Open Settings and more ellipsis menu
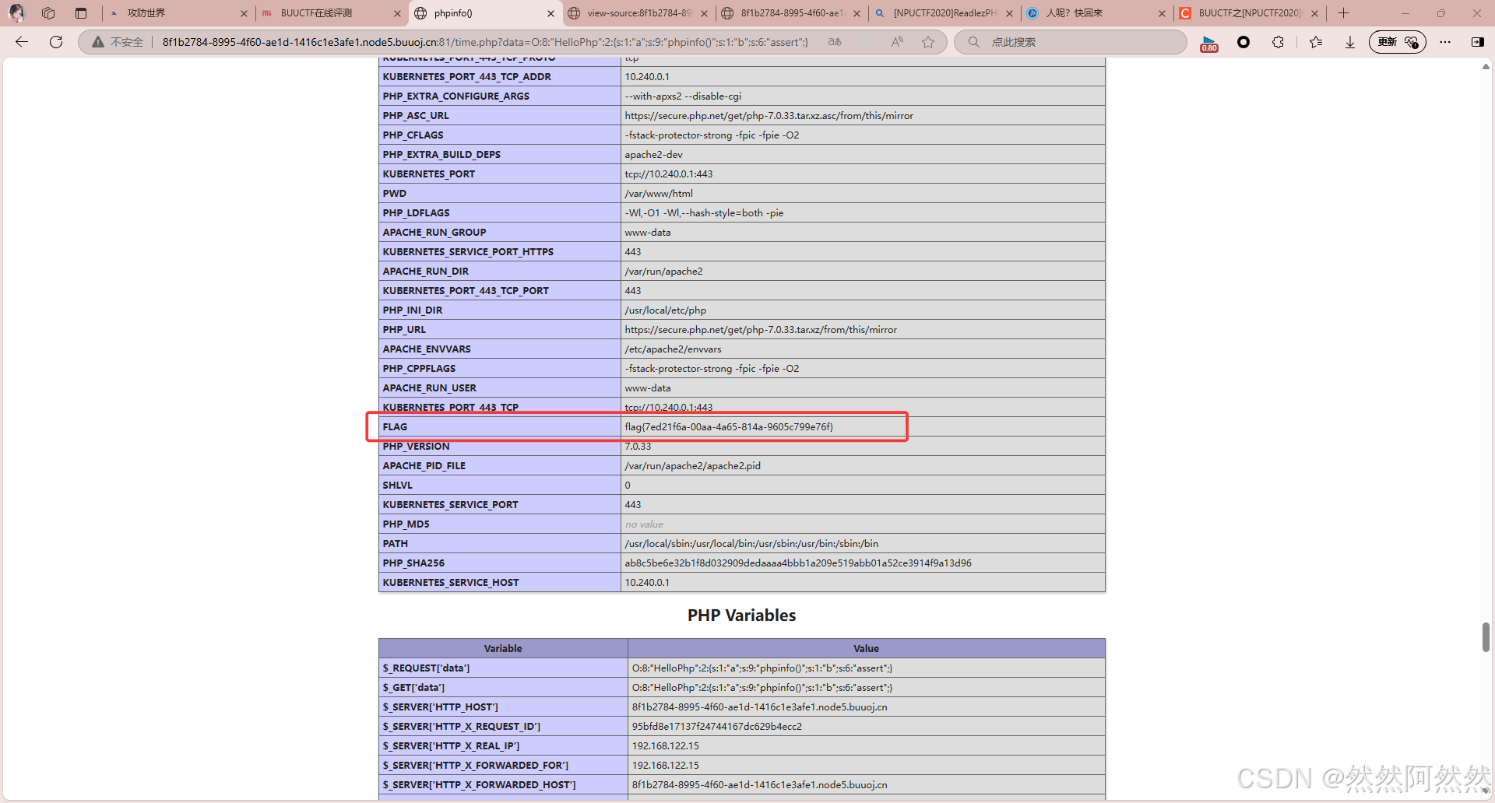Viewport: 1495px width, 803px height. pyautogui.click(x=1446, y=42)
